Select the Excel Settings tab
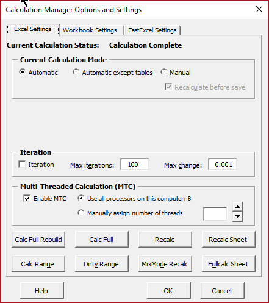Image resolution: width=269 pixels, height=303 pixels. pyautogui.click(x=33, y=29)
